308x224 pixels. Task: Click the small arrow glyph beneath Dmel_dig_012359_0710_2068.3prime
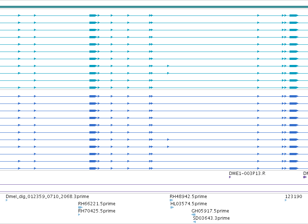7,200
